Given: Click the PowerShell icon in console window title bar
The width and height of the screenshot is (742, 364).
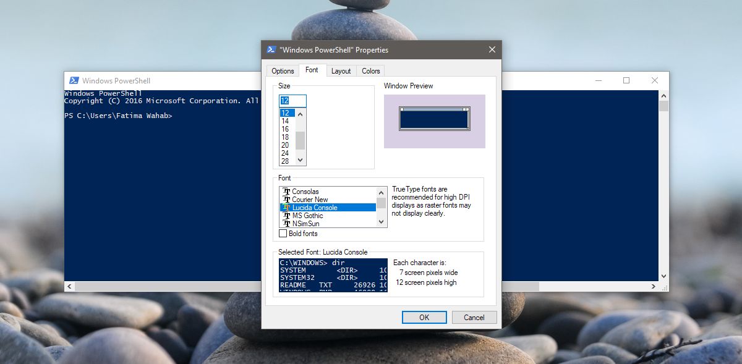Looking at the screenshot, I should pos(74,80).
